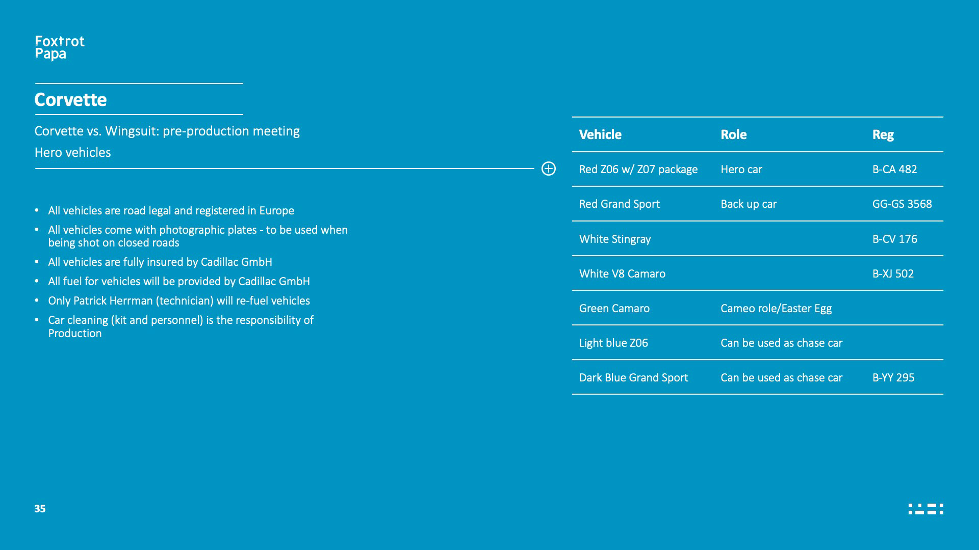The height and width of the screenshot is (550, 979).
Task: Select the White Stingray vehicle cell
Action: pyautogui.click(x=614, y=239)
